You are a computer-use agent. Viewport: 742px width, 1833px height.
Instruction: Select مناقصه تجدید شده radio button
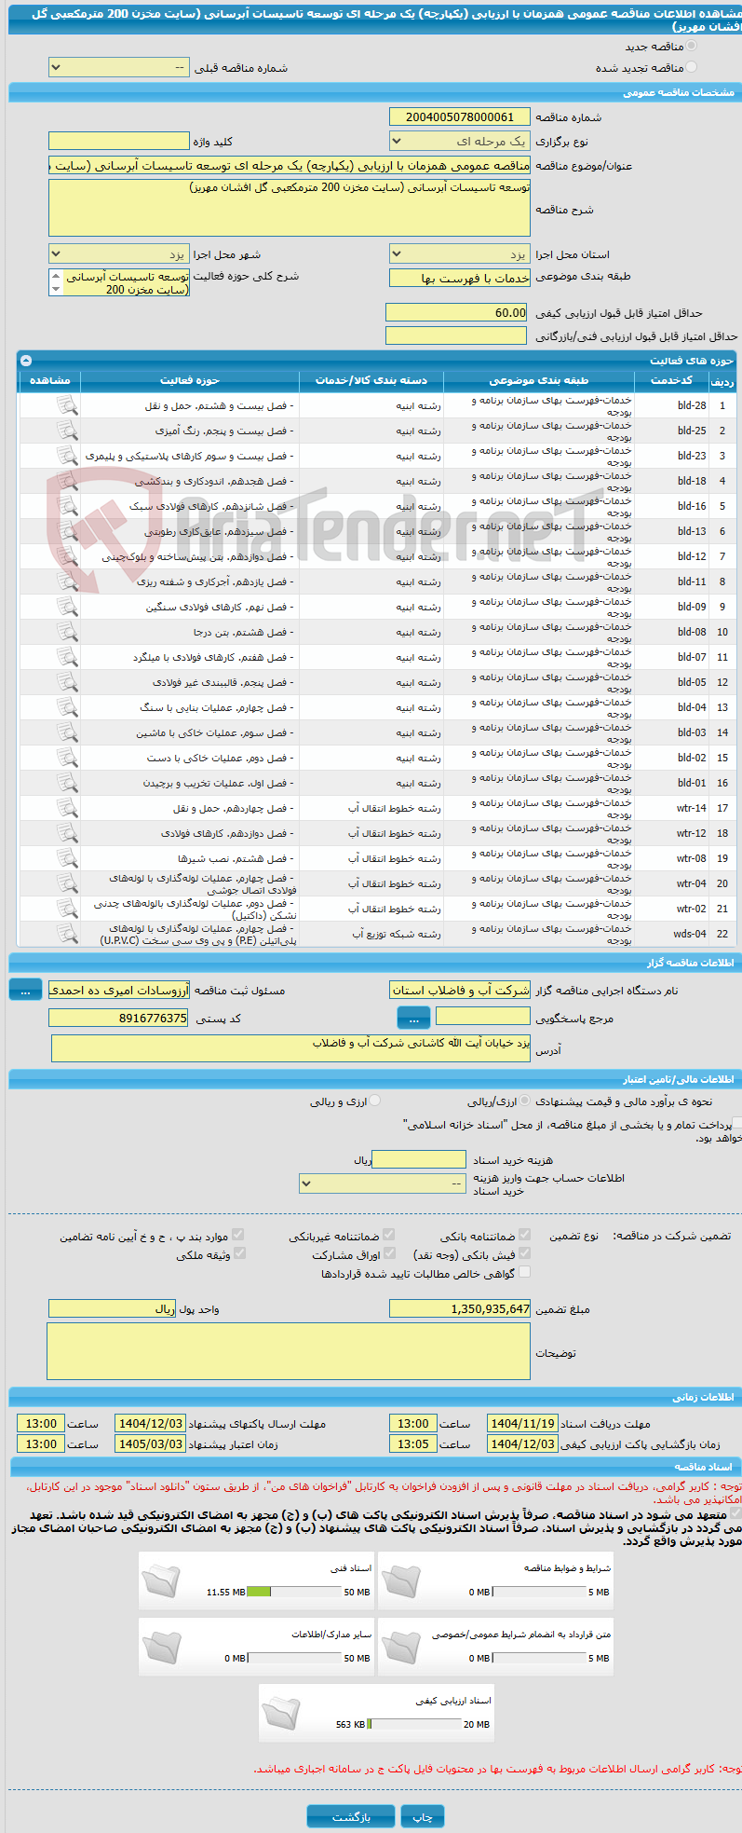point(690,67)
